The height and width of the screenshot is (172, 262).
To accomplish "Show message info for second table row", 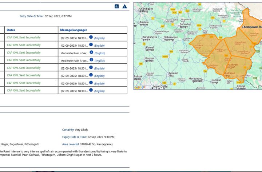I will (91, 45).
